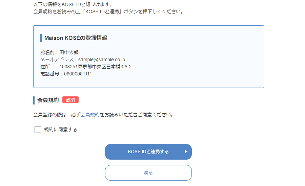Open the 会員規約 hyperlink

90,115
